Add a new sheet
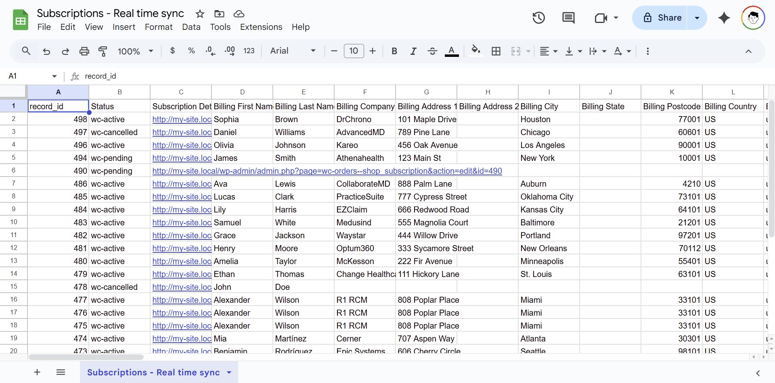The width and height of the screenshot is (775, 383). click(37, 372)
